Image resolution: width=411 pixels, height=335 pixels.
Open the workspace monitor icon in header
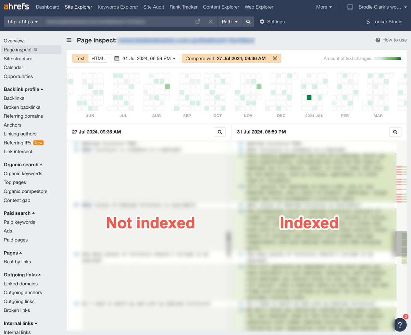pyautogui.click(x=350, y=7)
